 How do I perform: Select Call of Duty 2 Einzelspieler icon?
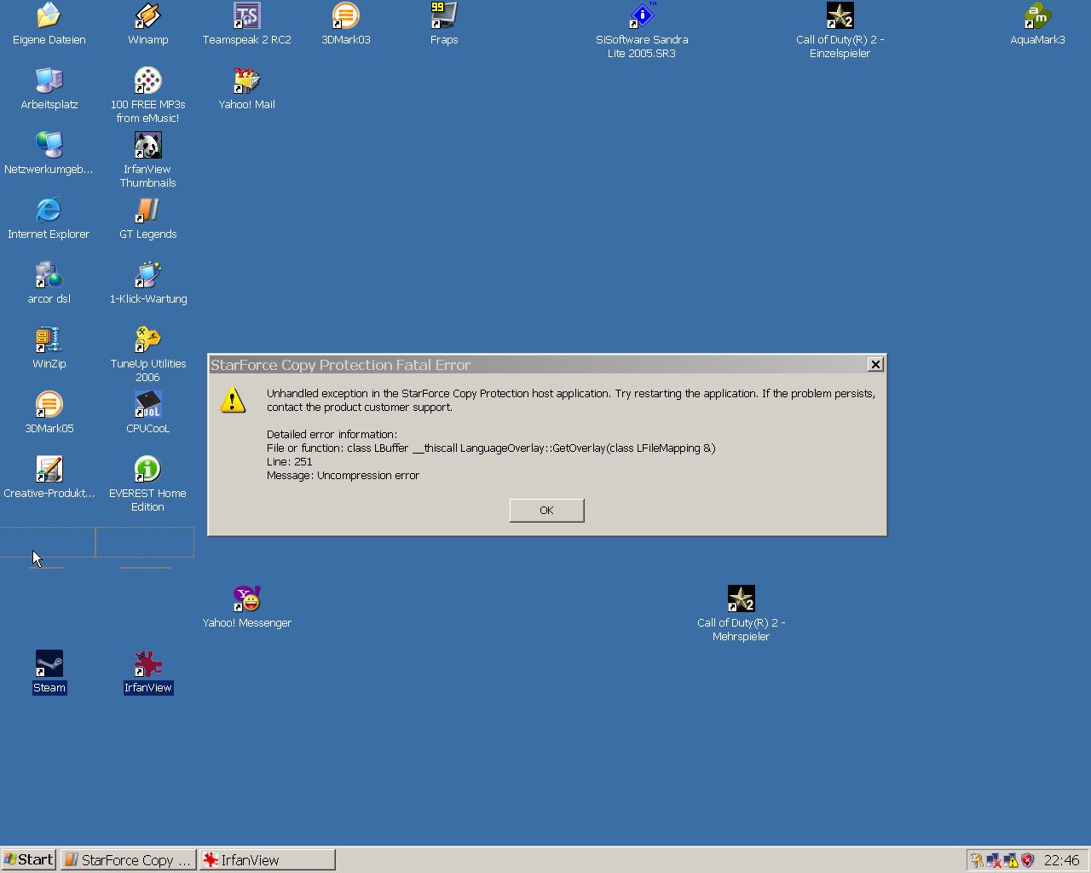[840, 31]
